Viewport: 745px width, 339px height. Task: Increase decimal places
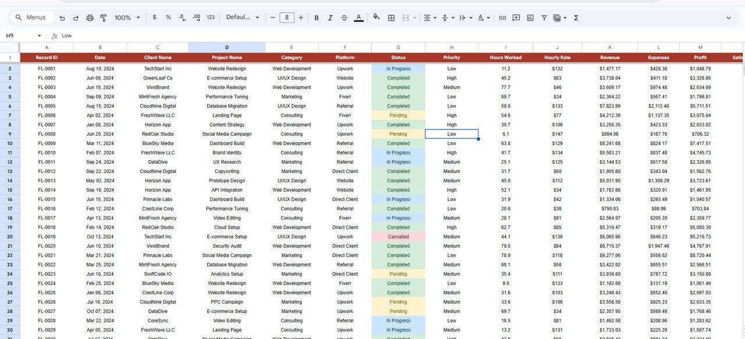[x=196, y=17]
